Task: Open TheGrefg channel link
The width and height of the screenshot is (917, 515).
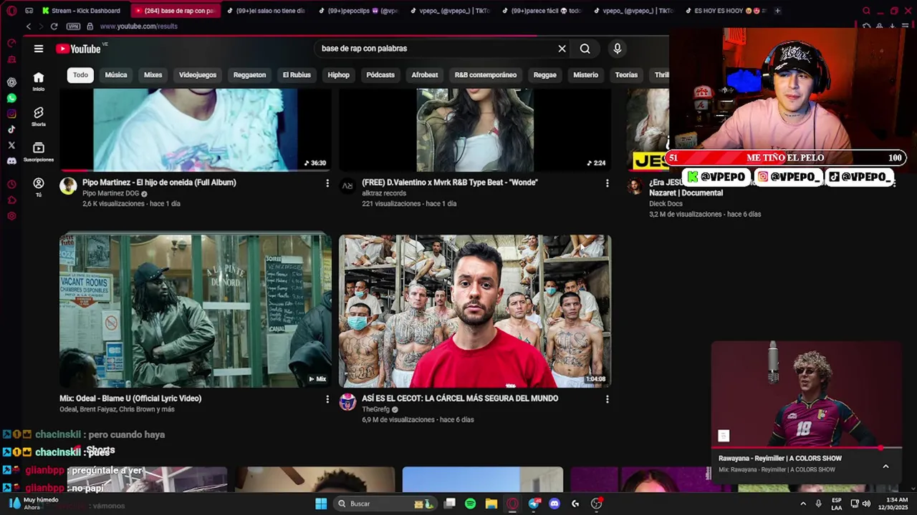Action: click(375, 409)
